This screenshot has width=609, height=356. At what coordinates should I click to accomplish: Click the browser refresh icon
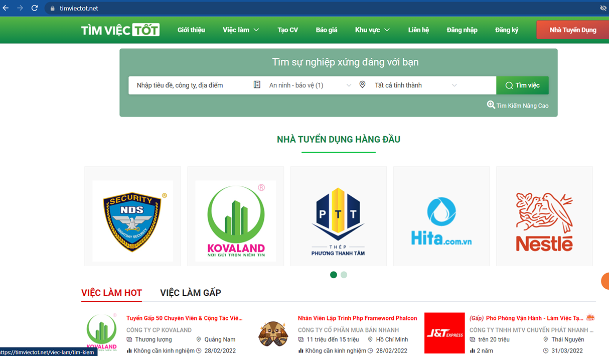[x=34, y=8]
